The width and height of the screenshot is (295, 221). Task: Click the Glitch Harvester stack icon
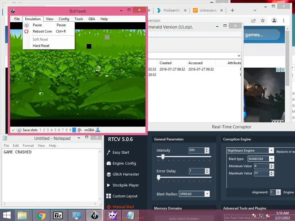[x=109, y=174]
